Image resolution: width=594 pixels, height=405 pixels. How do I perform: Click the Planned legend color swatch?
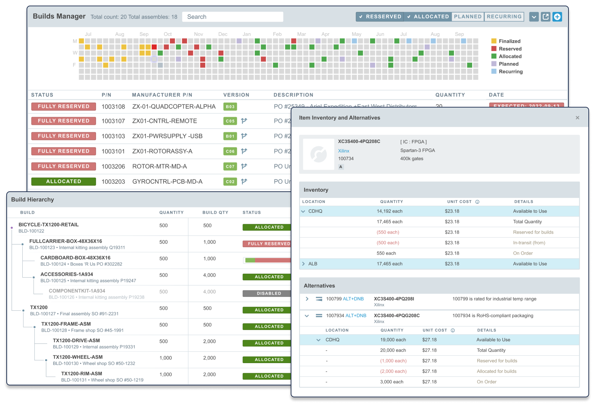pyautogui.click(x=494, y=64)
